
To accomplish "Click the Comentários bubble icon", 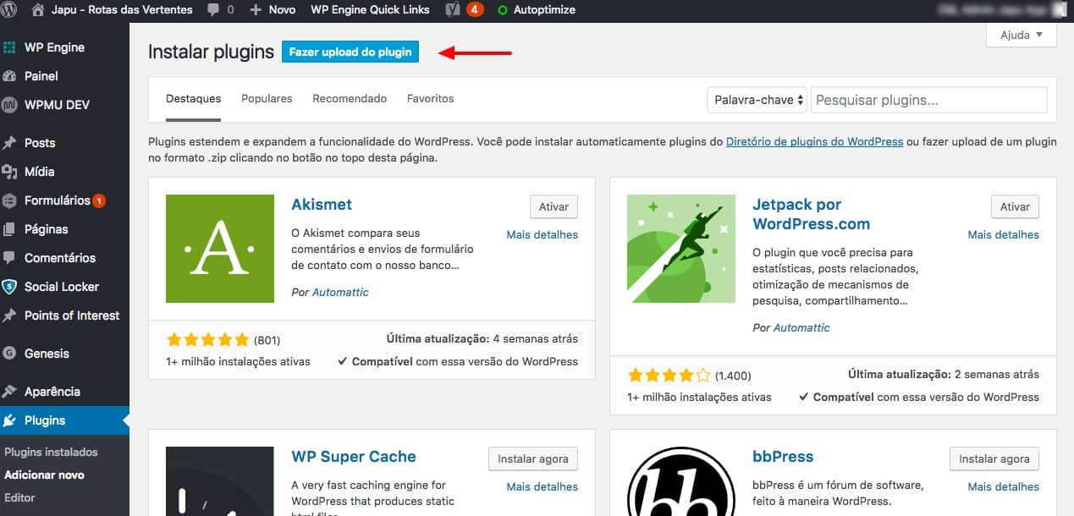I will 10,258.
